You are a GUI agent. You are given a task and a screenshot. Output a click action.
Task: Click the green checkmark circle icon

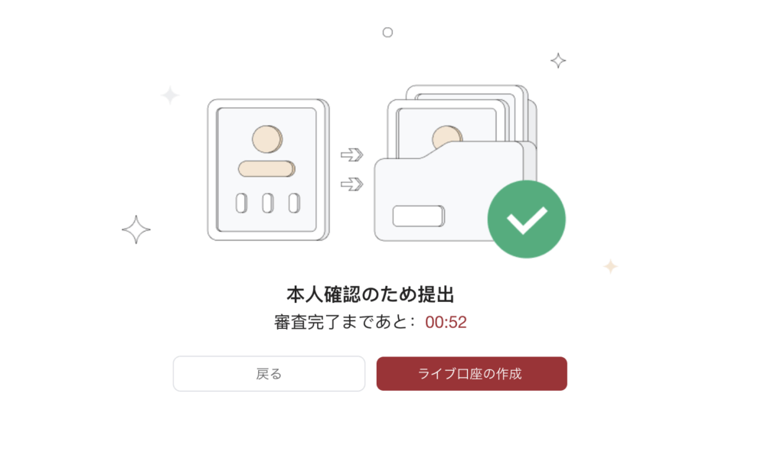pyautogui.click(x=527, y=219)
